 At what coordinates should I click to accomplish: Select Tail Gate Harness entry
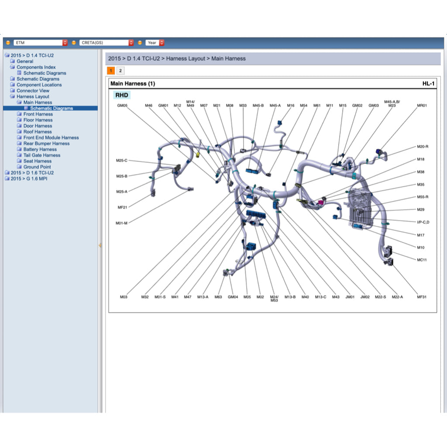42,155
